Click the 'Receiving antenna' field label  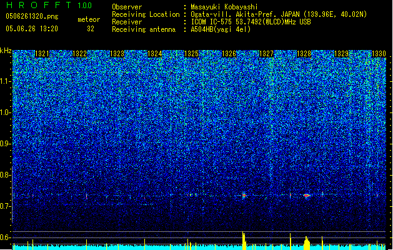coord(144,29)
